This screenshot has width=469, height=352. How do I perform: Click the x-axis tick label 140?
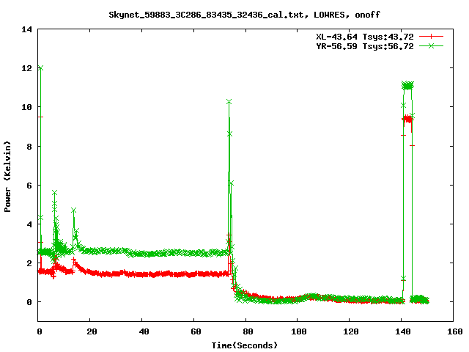pyautogui.click(x=403, y=331)
